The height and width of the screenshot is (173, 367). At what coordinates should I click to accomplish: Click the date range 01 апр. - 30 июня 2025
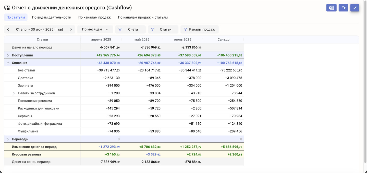pyautogui.click(x=40, y=30)
